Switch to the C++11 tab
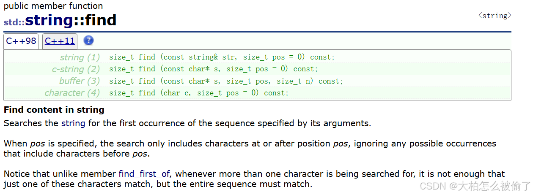 click(60, 41)
